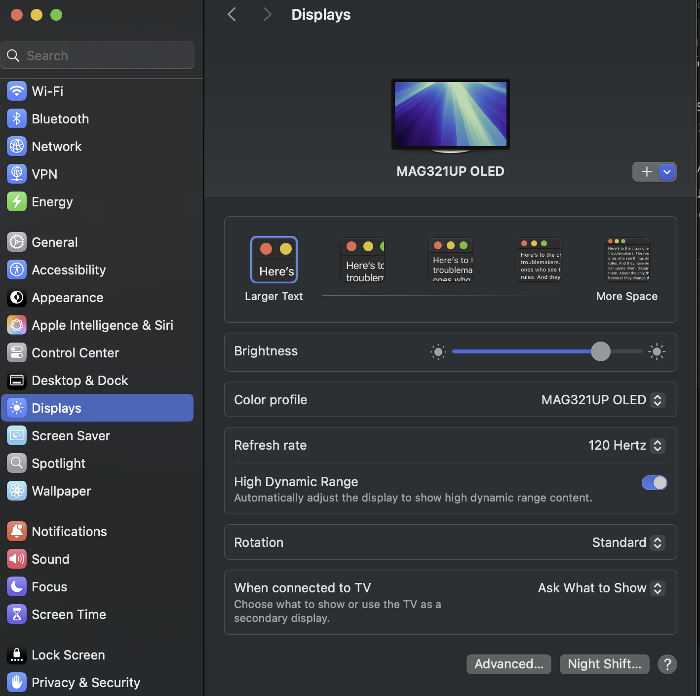This screenshot has width=700, height=696.
Task: Open the Ask What to Show dropdown
Action: [601, 588]
